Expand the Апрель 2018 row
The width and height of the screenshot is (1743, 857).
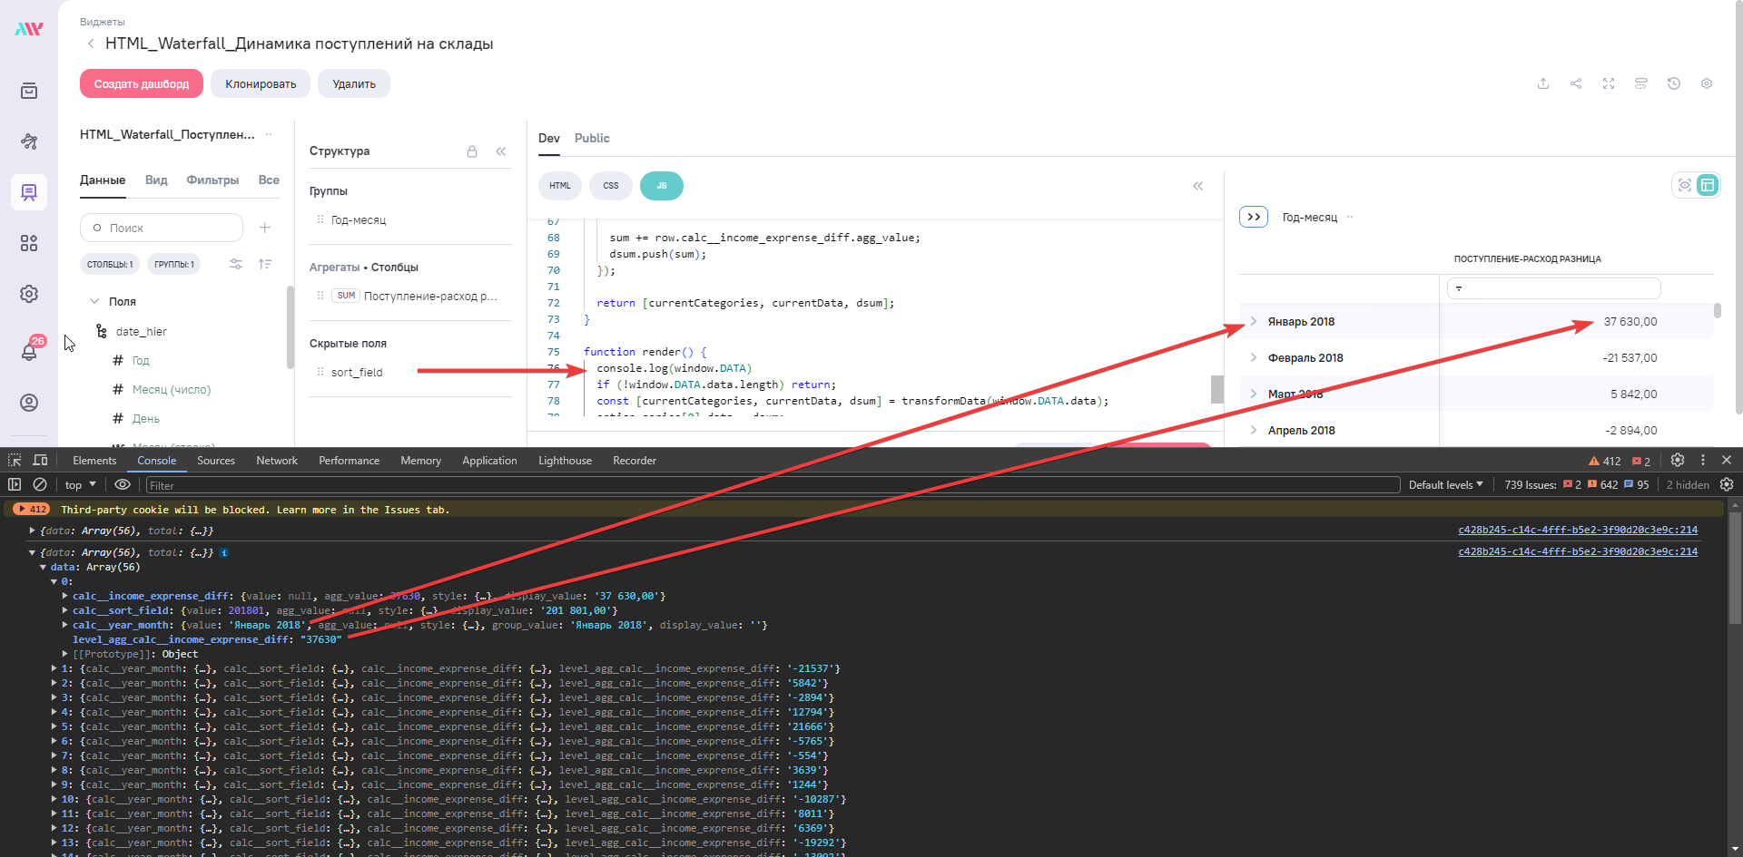point(1254,430)
